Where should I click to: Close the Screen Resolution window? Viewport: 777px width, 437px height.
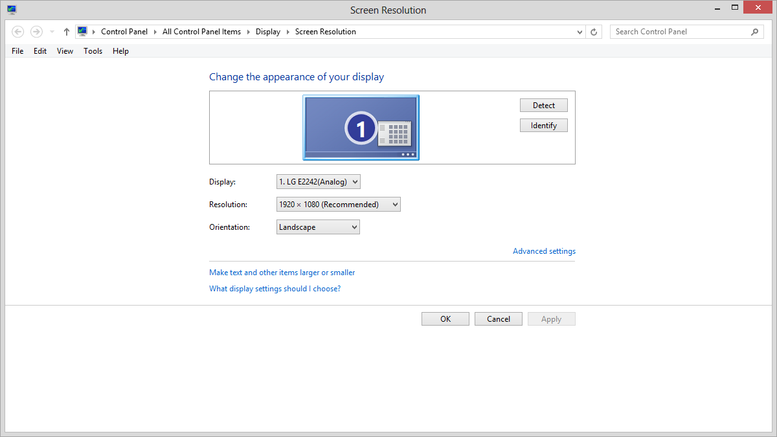[x=758, y=8]
